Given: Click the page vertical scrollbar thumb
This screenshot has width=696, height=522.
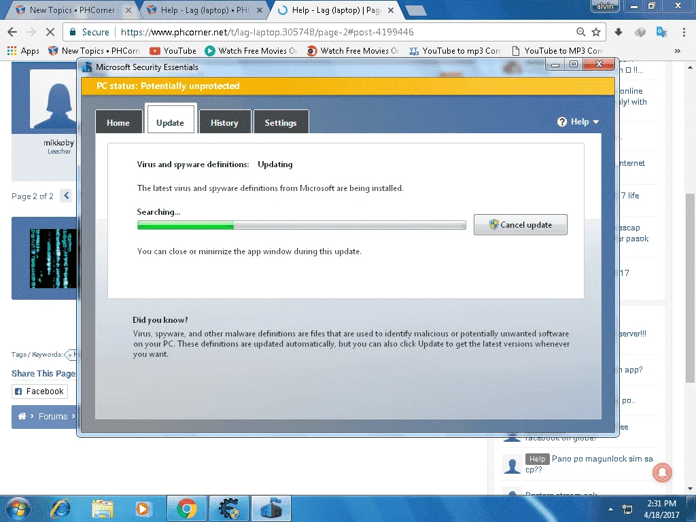Looking at the screenshot, I should tap(690, 288).
